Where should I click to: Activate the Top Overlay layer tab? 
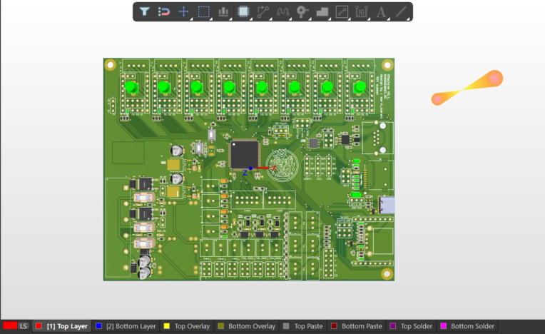point(187,326)
